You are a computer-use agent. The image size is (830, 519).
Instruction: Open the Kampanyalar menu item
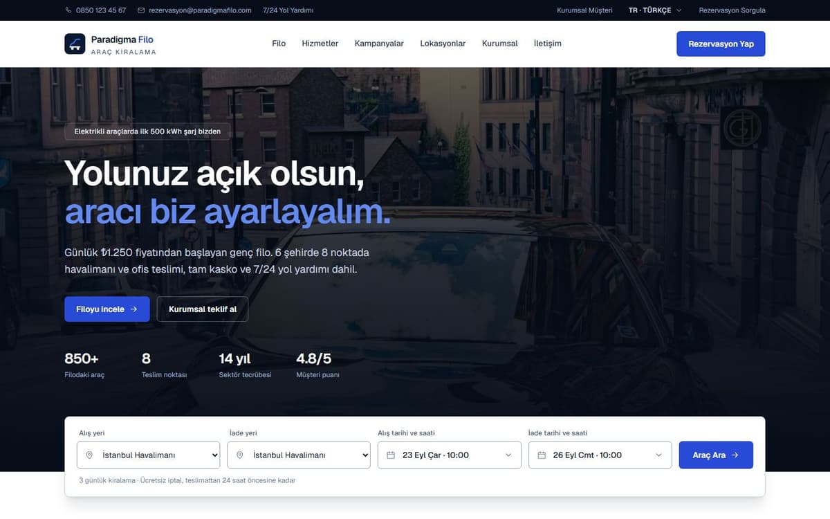click(379, 44)
